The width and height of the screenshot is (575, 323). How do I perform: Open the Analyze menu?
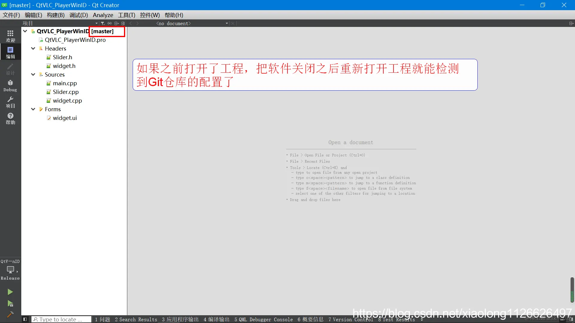coord(103,15)
